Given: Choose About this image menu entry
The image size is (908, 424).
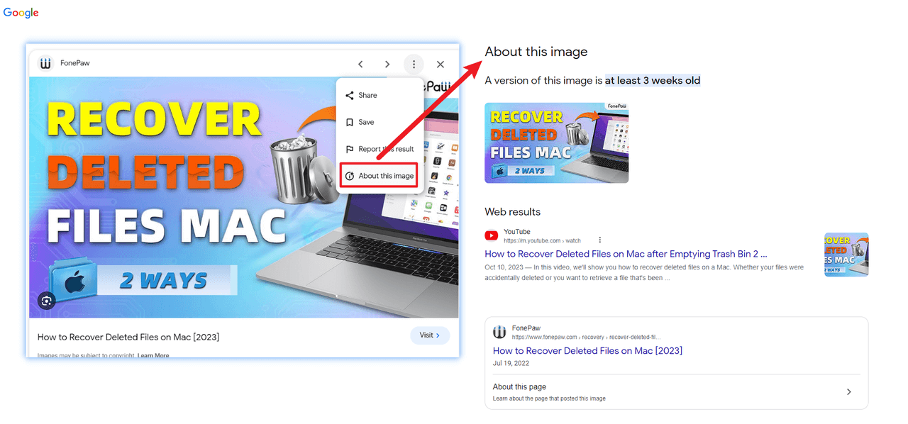Looking at the screenshot, I should (380, 176).
